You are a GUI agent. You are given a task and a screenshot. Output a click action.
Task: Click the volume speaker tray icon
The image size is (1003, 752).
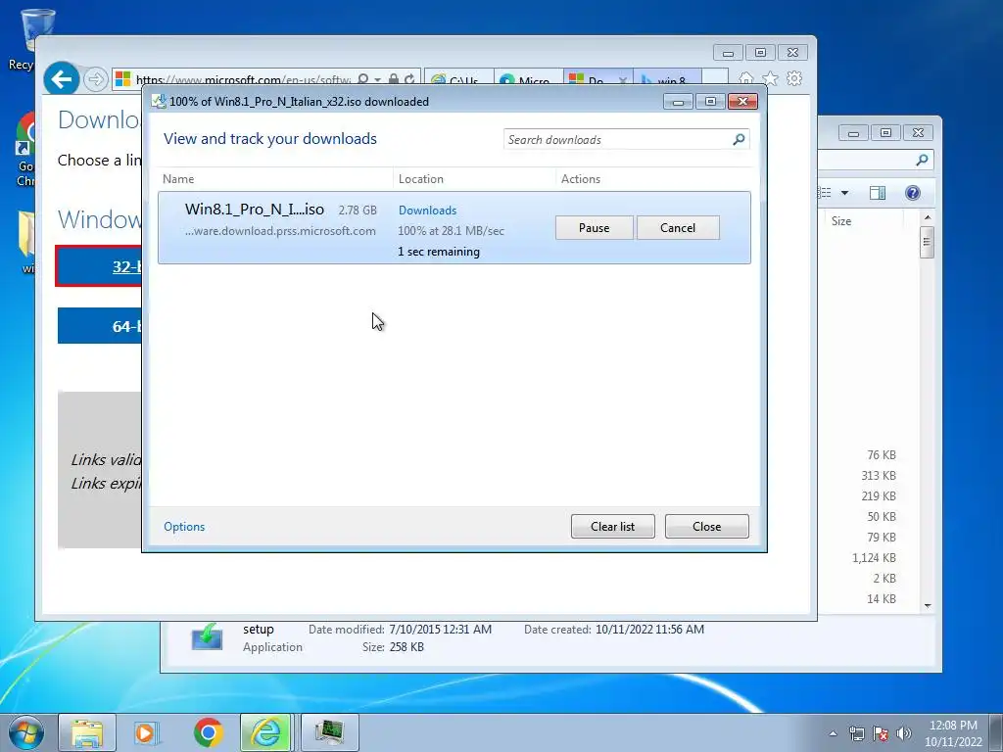pyautogui.click(x=904, y=733)
